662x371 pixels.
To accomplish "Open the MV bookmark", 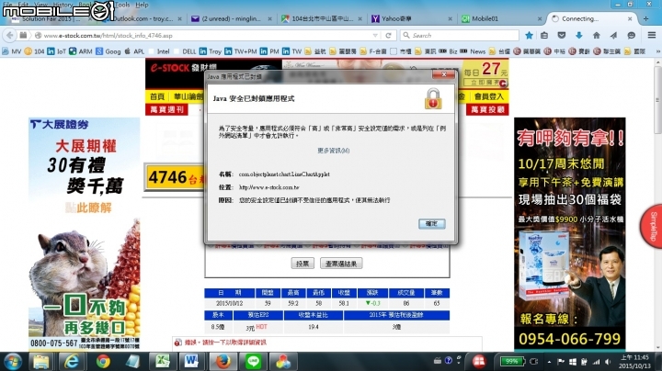I will [x=11, y=51].
